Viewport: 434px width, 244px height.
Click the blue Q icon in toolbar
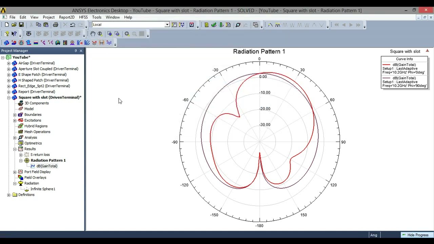pos(192,25)
